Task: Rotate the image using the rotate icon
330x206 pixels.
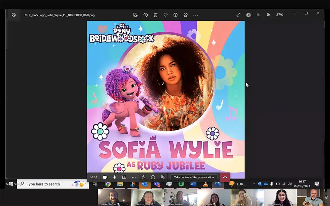Action: [146, 15]
